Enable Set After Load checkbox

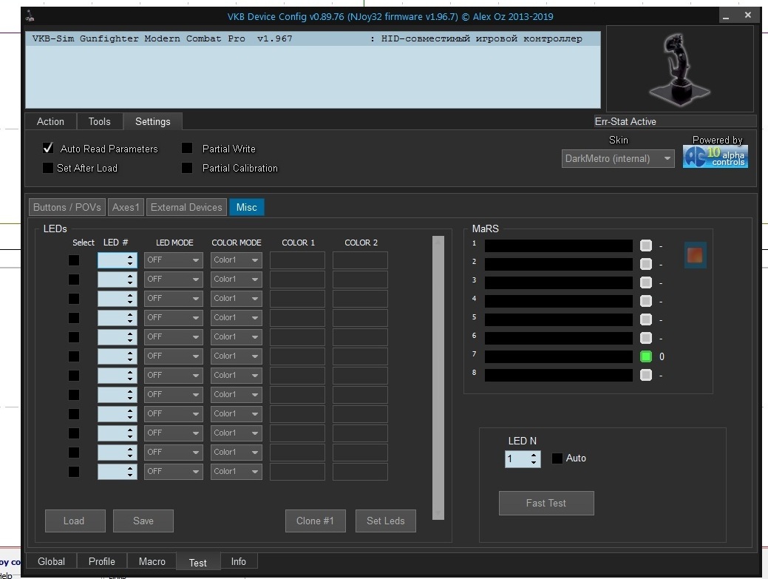(48, 168)
